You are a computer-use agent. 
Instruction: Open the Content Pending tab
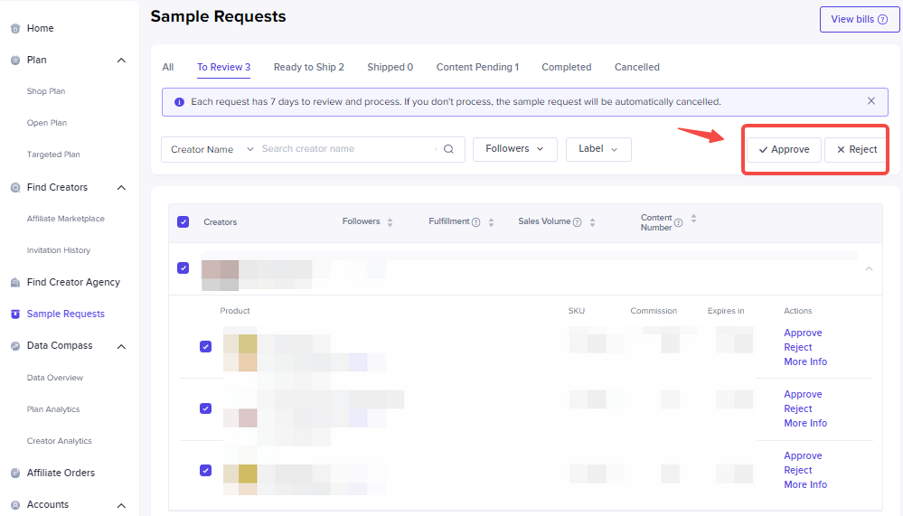(x=477, y=67)
